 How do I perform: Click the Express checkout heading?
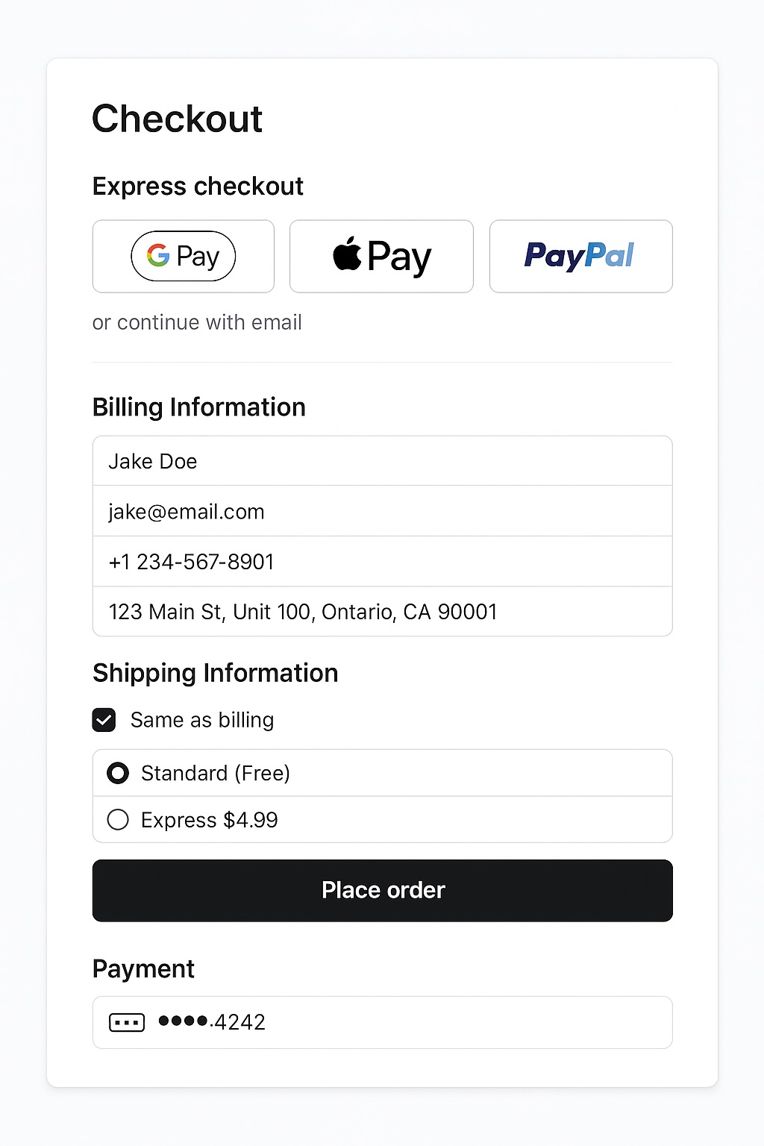coord(198,186)
